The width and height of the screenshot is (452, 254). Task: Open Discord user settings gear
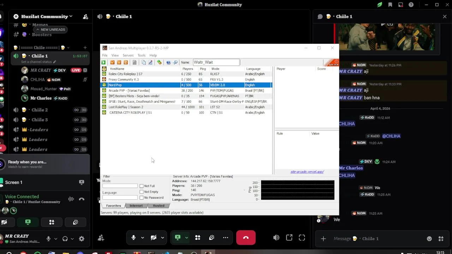click(x=82, y=239)
